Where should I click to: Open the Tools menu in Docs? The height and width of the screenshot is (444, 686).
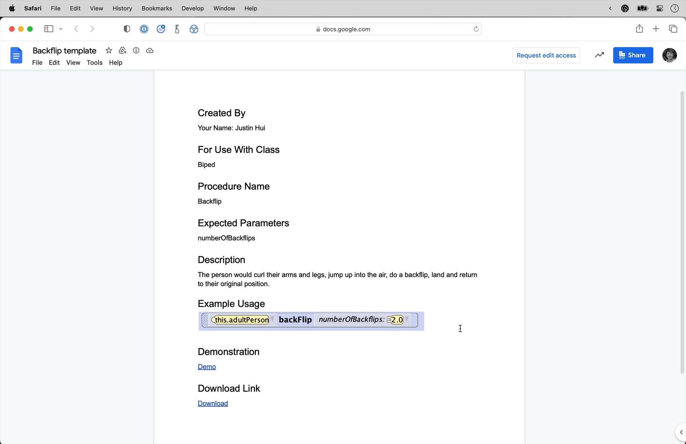pos(94,63)
